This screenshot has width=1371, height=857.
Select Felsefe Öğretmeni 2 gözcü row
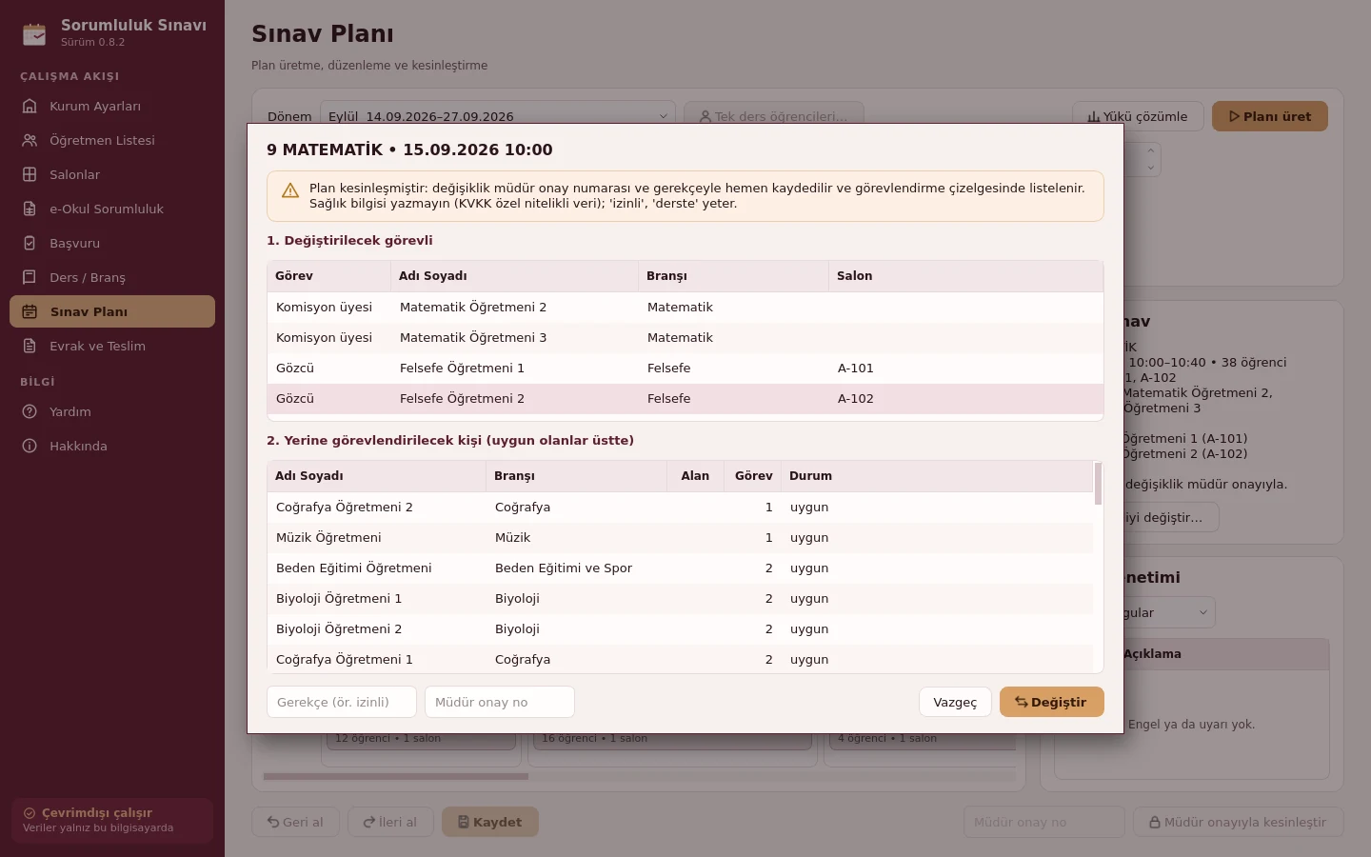(685, 399)
